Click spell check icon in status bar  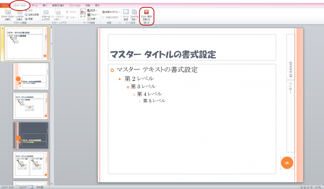(x=32, y=187)
